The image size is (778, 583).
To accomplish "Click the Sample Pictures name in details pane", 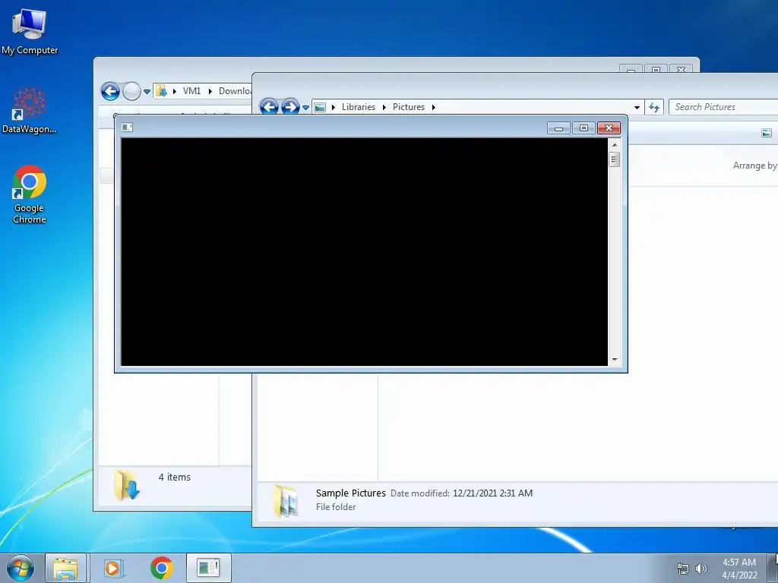I will (351, 493).
